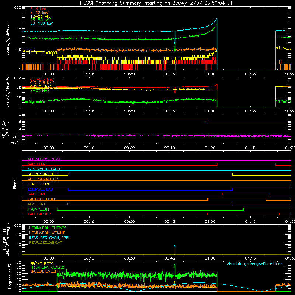The width and height of the screenshot is (295, 295).
Task: Click the FRONT_RATIO_1225 legend label
Action: (48, 267)
